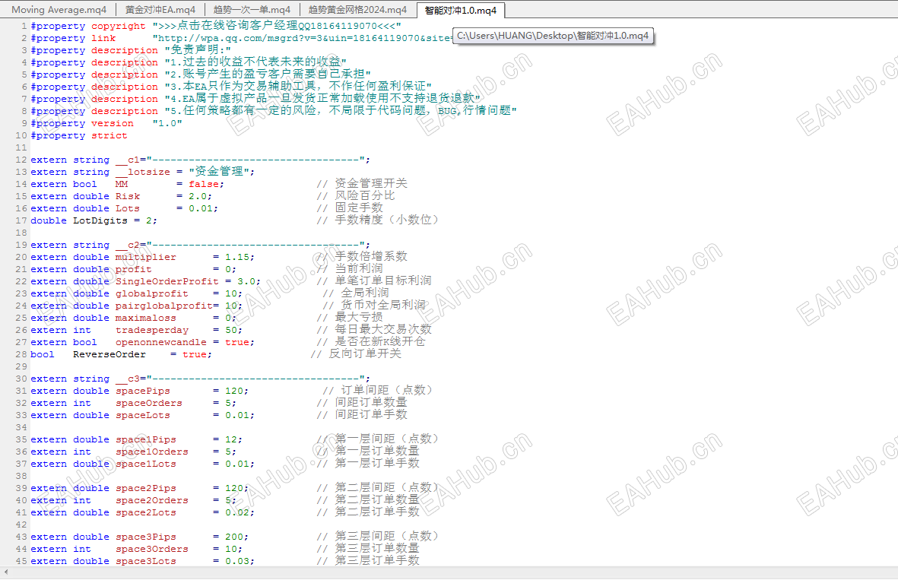This screenshot has height=580, width=898.
Task: Click the space2Pips variable name
Action: point(145,488)
